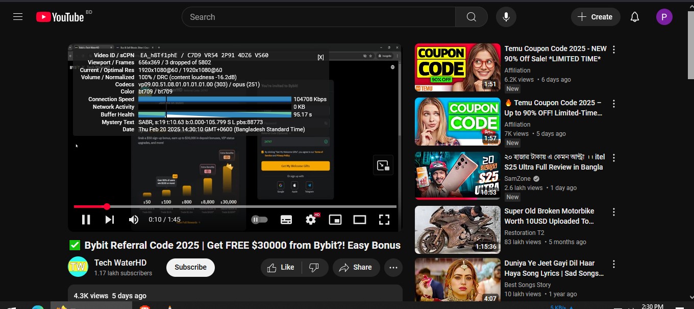Open title 'Duniya Ye Jeet Gayi Dil Haar'
This screenshot has width=694, height=309.
pos(554,268)
